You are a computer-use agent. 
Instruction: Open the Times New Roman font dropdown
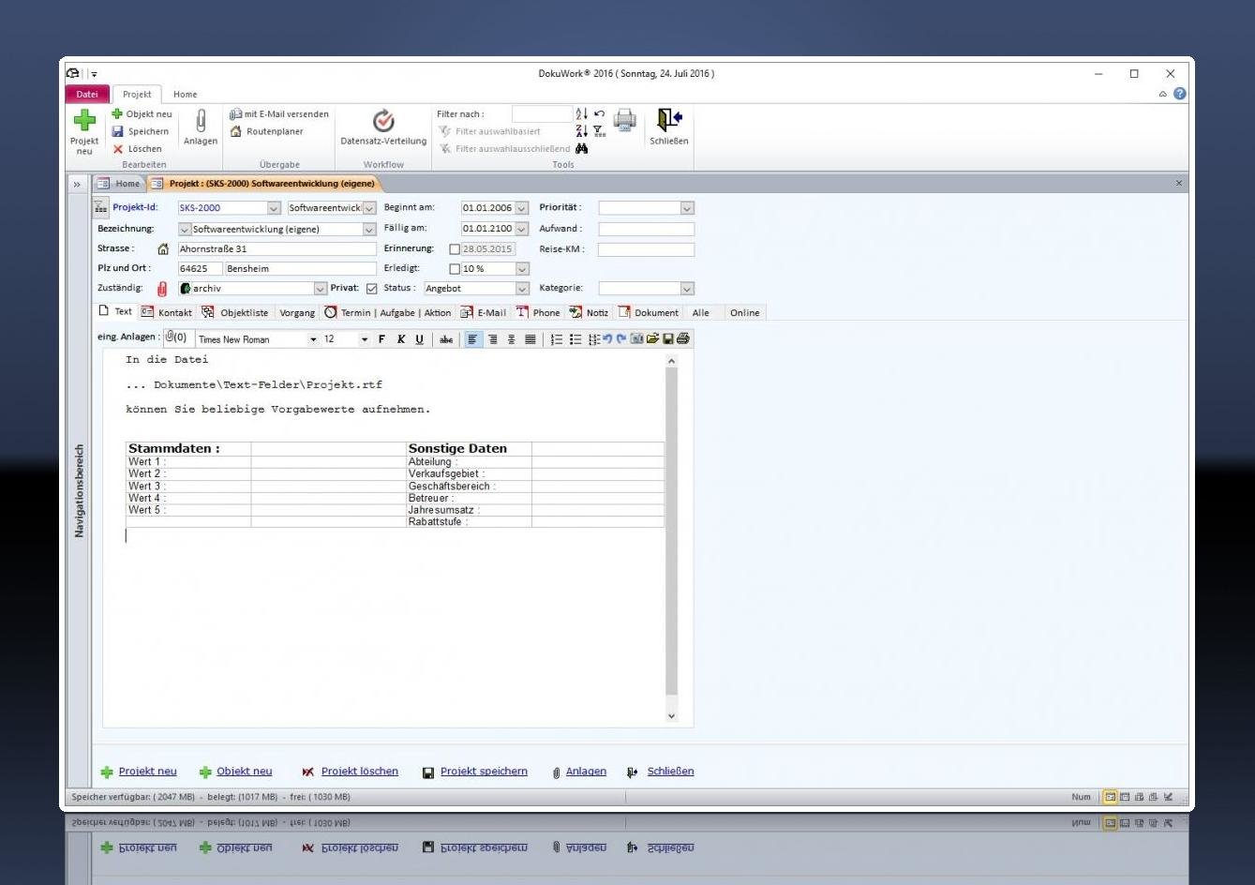313,339
